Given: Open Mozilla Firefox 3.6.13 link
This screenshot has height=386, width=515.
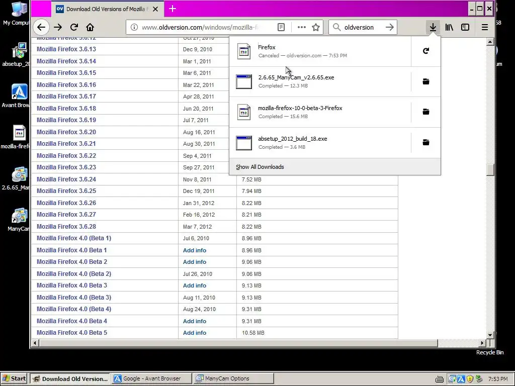Looking at the screenshot, I should [66, 49].
